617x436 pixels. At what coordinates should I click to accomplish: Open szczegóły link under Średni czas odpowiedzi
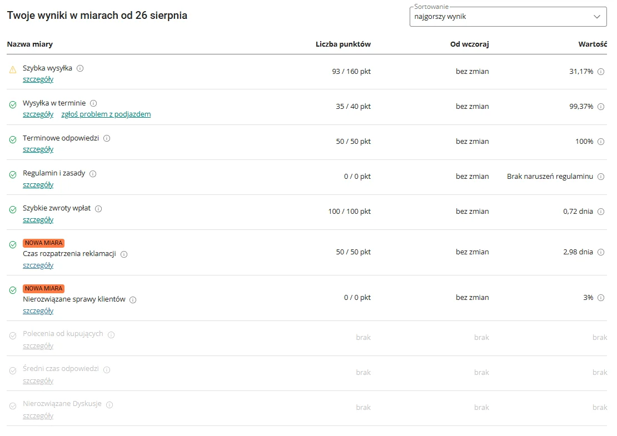38,381
